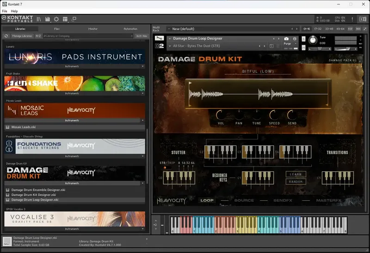Click the minimized rack view icon
The width and height of the screenshot is (370, 253).
point(74,19)
